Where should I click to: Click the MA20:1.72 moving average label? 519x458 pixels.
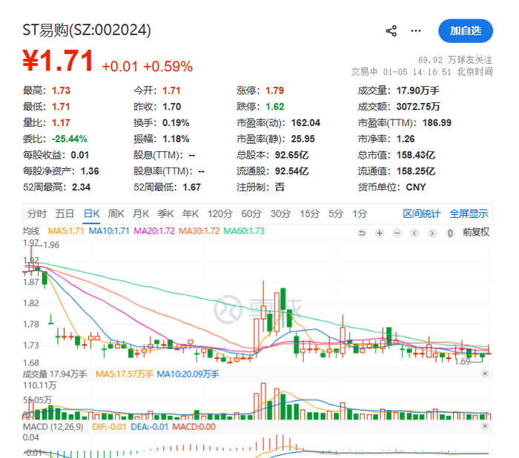[154, 231]
